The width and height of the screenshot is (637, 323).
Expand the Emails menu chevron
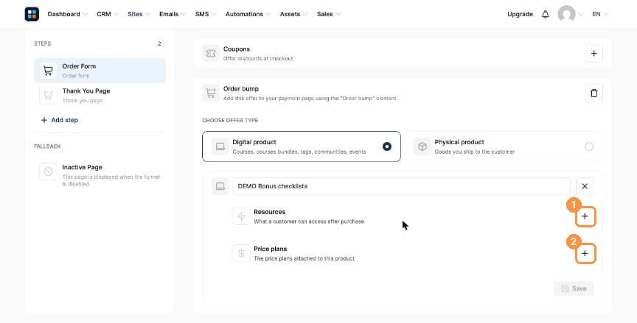[184, 15]
